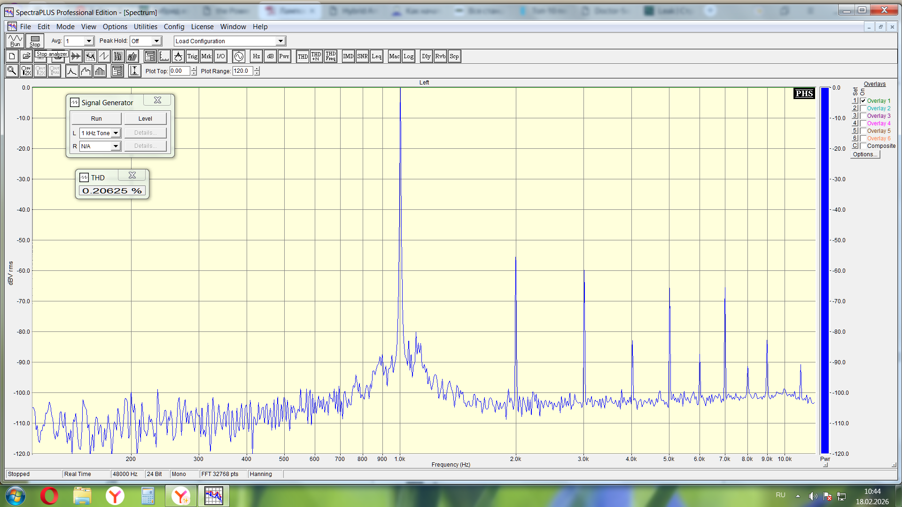Click the Run analyzer icon
The height and width of the screenshot is (507, 902).
[15, 41]
